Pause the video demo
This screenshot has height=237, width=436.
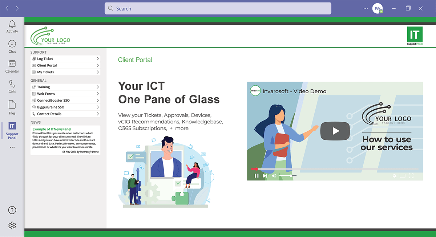(x=257, y=176)
